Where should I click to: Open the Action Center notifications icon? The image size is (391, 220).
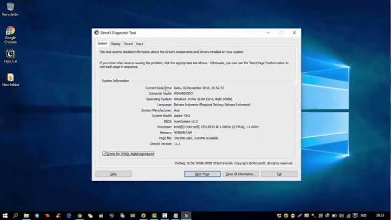click(355, 216)
